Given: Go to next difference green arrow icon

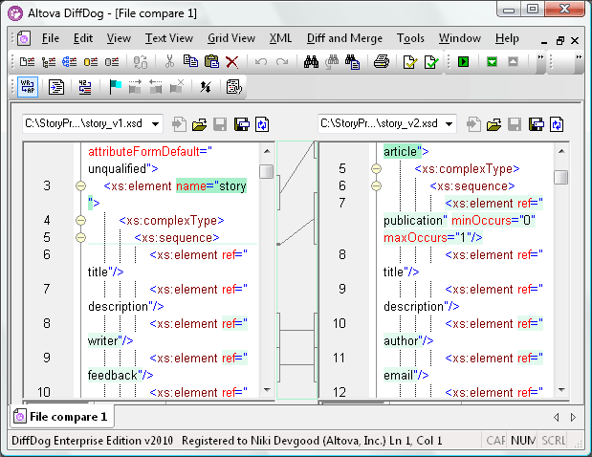Looking at the screenshot, I should tap(492, 61).
